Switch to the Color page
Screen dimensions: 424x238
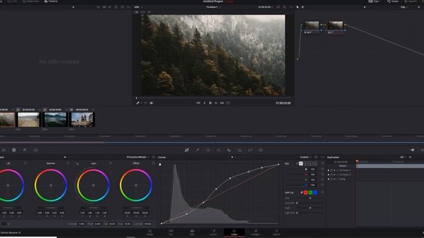(234, 232)
